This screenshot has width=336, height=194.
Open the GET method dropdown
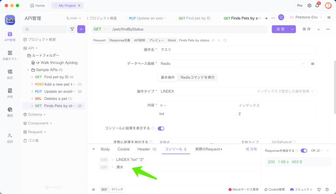(100, 29)
